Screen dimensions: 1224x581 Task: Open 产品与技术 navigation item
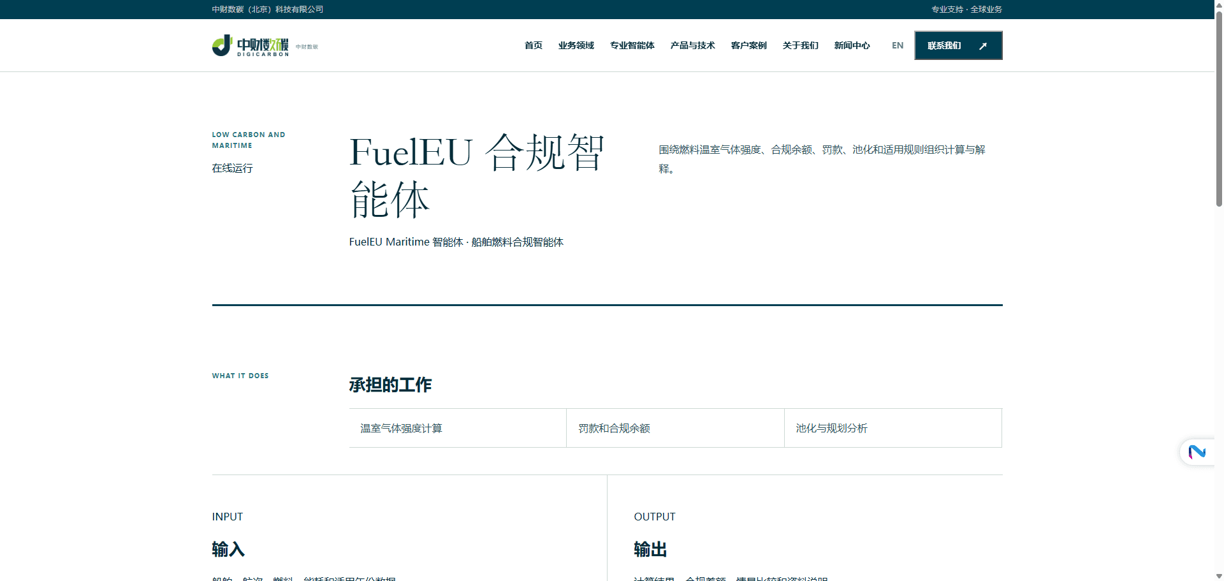pos(692,45)
